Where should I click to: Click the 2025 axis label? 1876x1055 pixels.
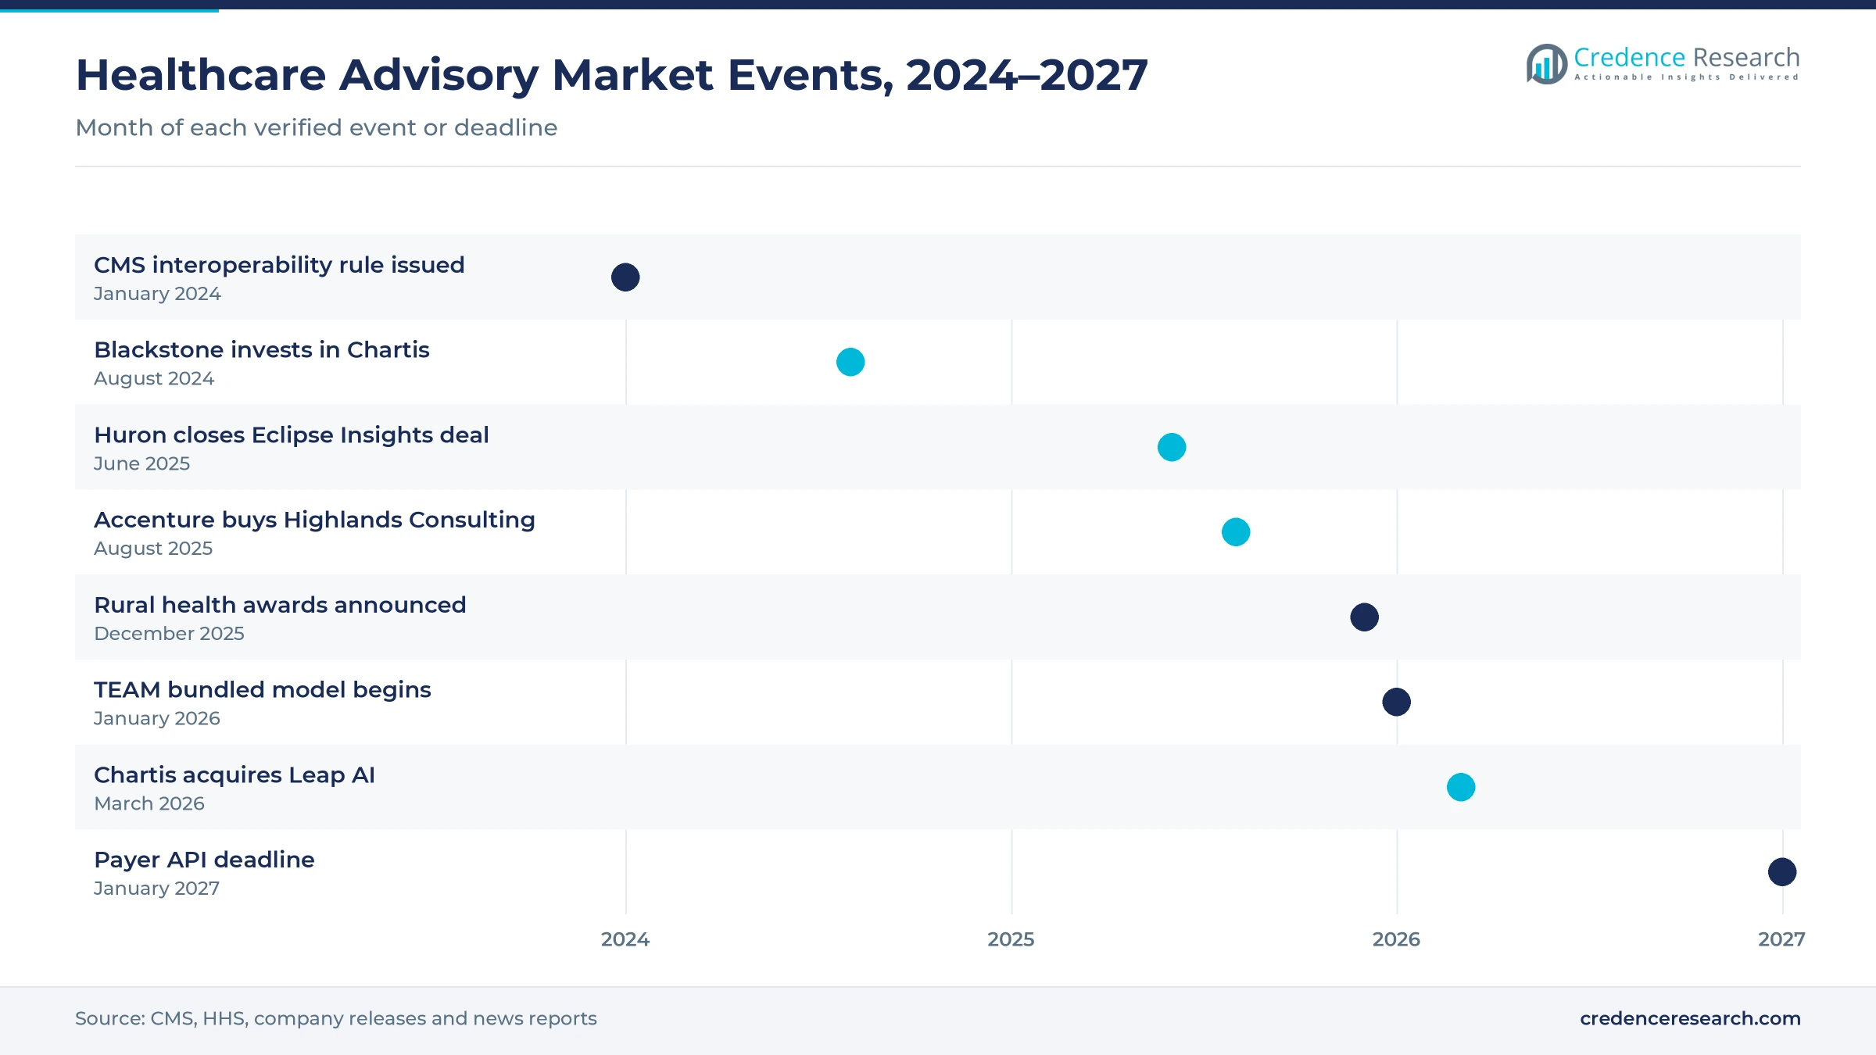pos(1011,939)
